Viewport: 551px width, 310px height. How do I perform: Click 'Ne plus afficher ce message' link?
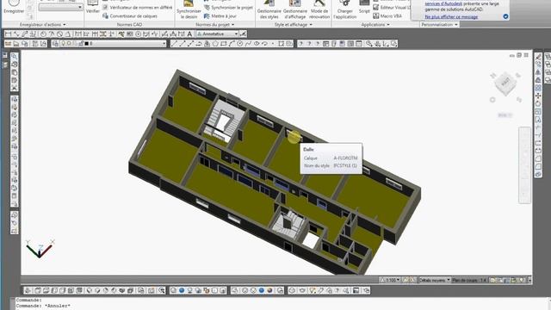click(x=451, y=16)
